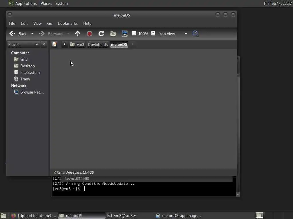The width and height of the screenshot is (293, 219).
Task: Open the Places menu in top panel
Action: click(x=46, y=3)
